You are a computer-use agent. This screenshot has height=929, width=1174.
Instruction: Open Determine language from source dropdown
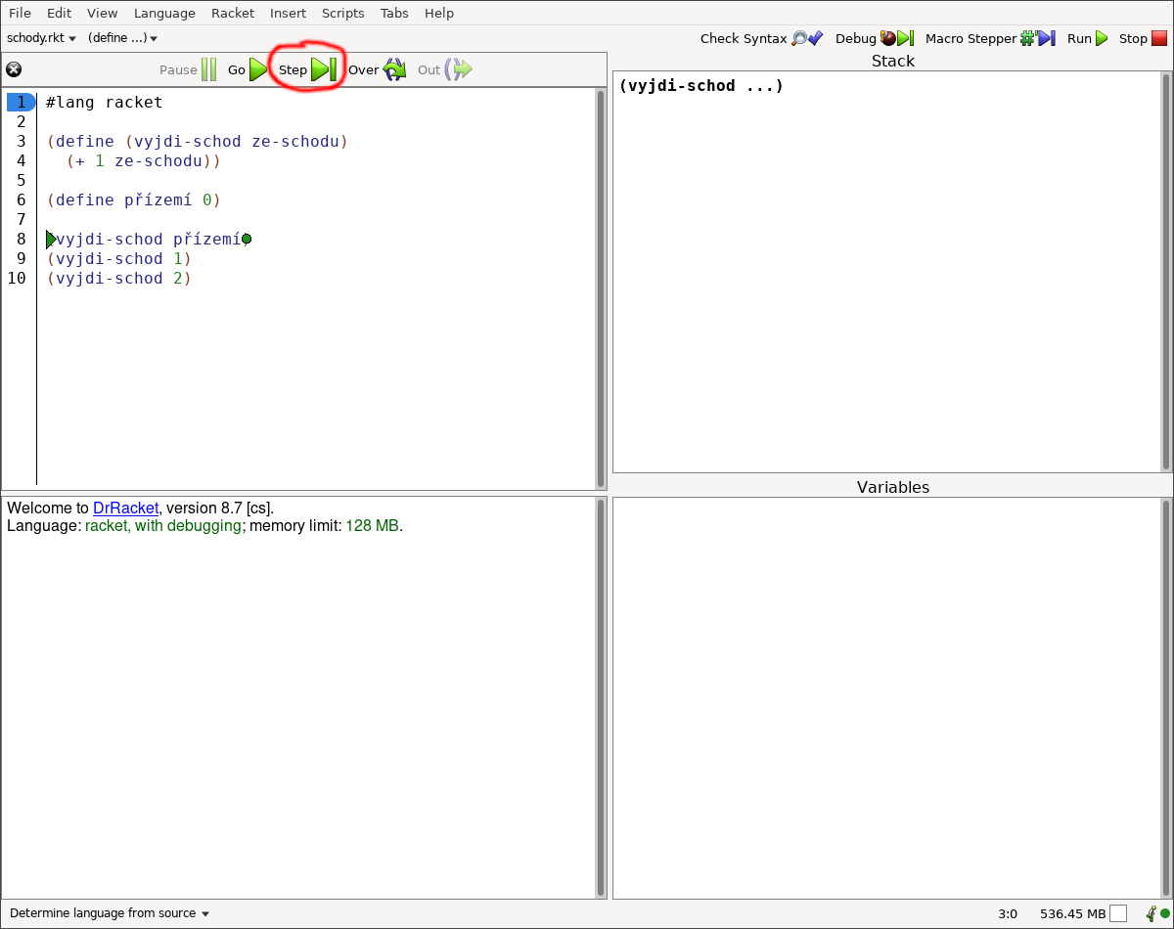[x=110, y=913]
